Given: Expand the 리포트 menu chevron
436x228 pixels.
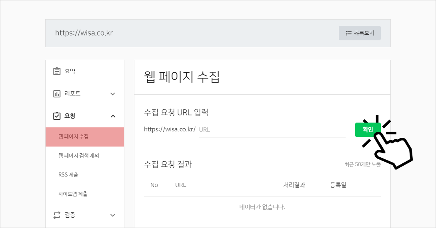Looking at the screenshot, I should coord(113,94).
